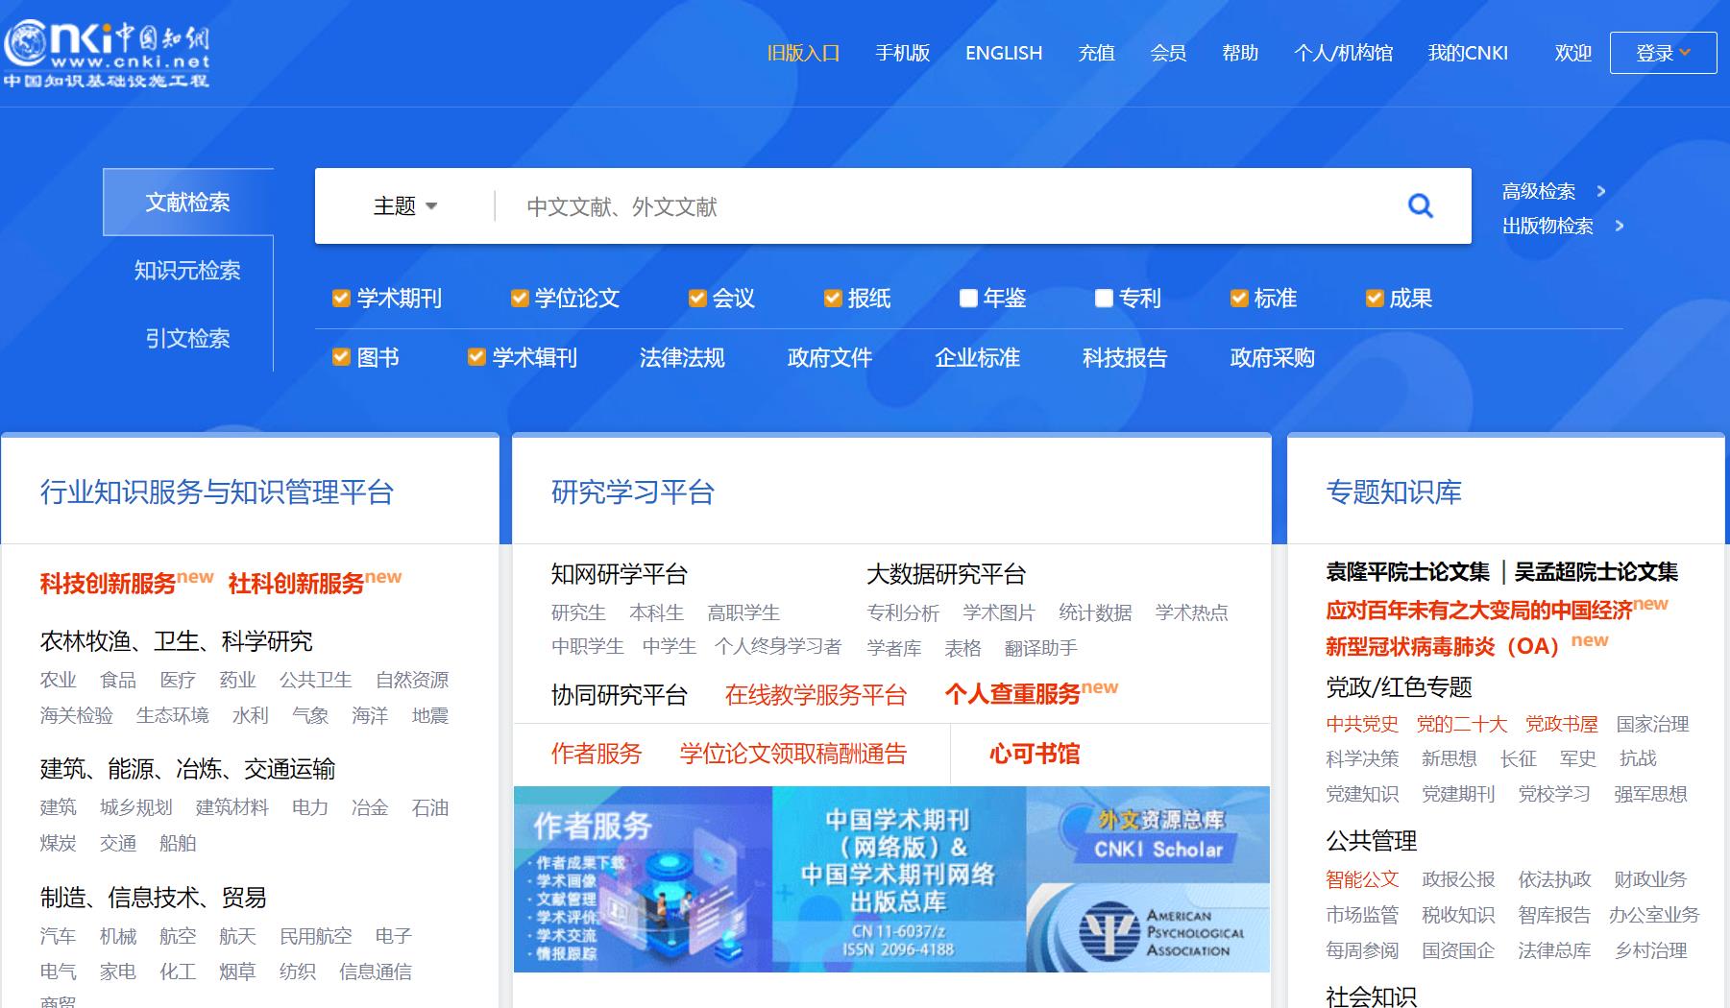The image size is (1730, 1008).
Task: Open 充值 in the top navigation
Action: 1096,53
